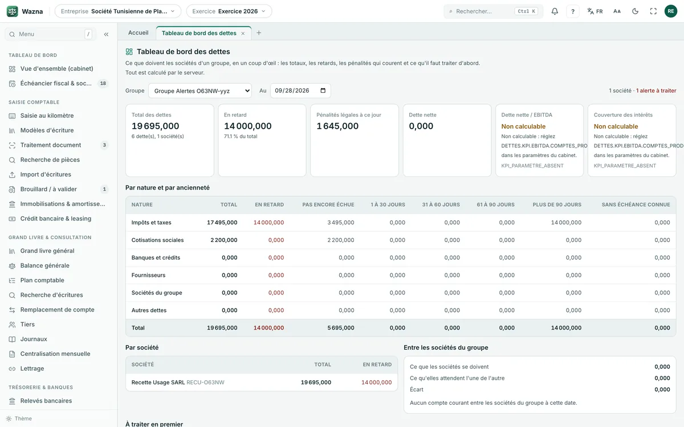Click the Remplacement de compte arrows icon

[x=13, y=310]
